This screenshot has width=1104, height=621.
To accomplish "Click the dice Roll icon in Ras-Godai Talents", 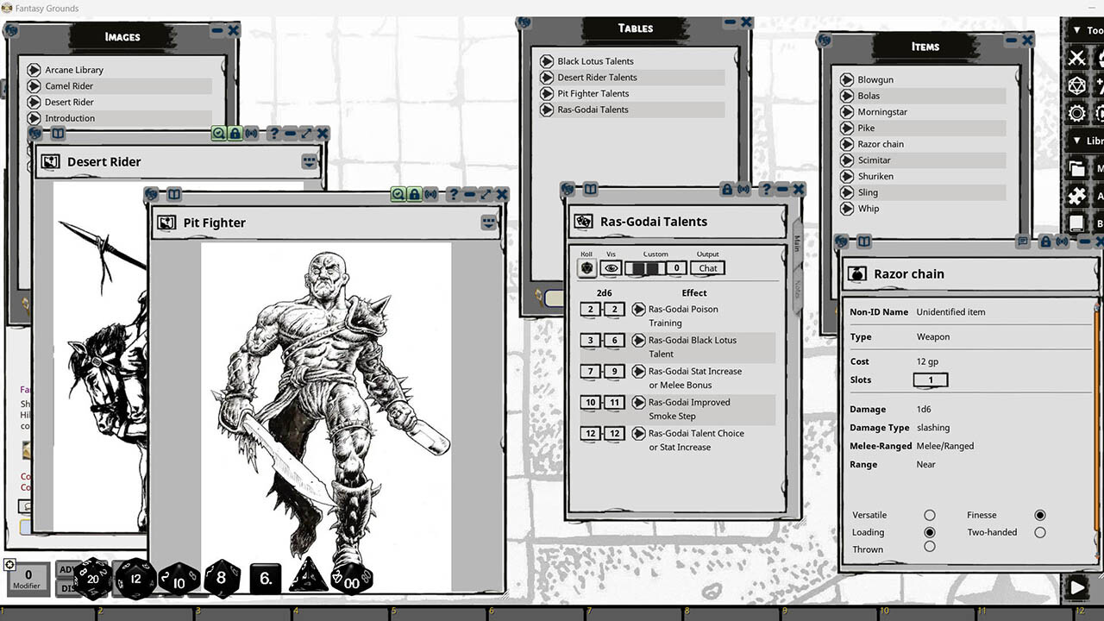I will click(586, 268).
